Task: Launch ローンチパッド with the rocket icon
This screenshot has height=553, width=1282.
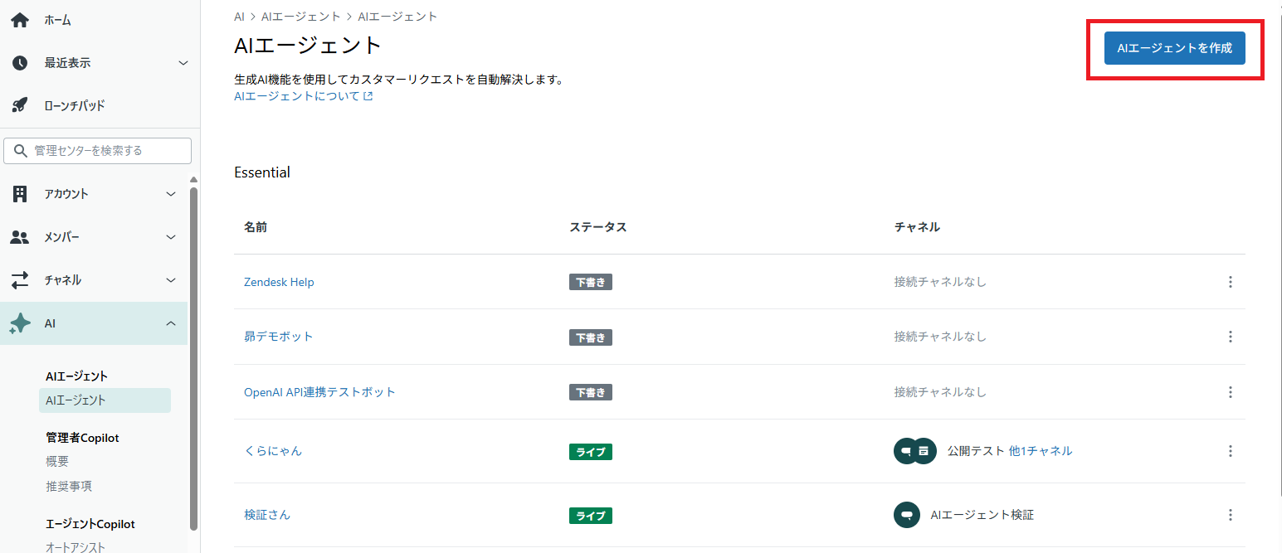Action: [x=18, y=105]
